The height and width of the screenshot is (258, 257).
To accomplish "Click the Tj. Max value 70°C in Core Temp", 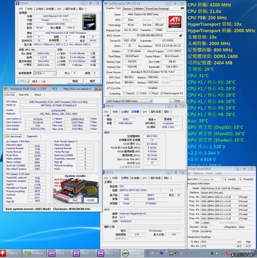I will point(217,242).
